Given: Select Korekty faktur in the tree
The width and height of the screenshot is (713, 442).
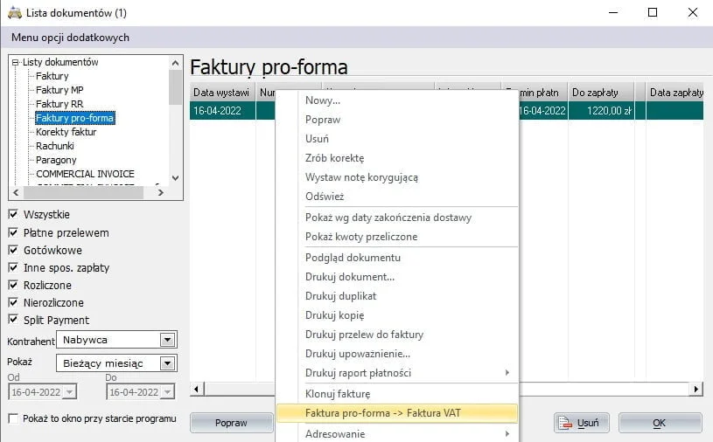Looking at the screenshot, I should [x=66, y=132].
